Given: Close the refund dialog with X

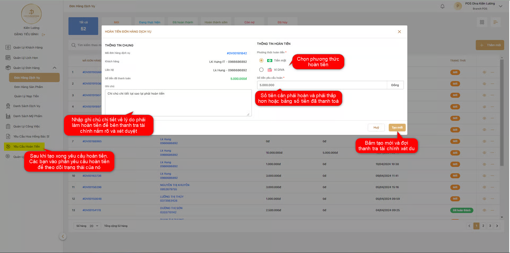Looking at the screenshot, I should click(399, 32).
